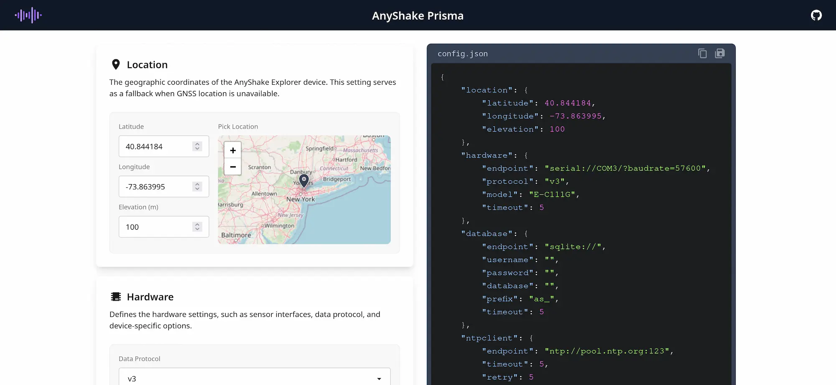Click the "sqlite://" endpoint value
836x385 pixels.
point(573,247)
